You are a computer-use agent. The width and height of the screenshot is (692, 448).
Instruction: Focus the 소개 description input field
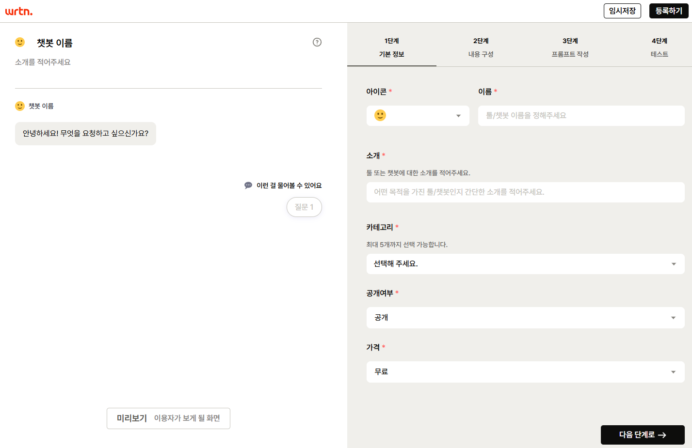(525, 192)
